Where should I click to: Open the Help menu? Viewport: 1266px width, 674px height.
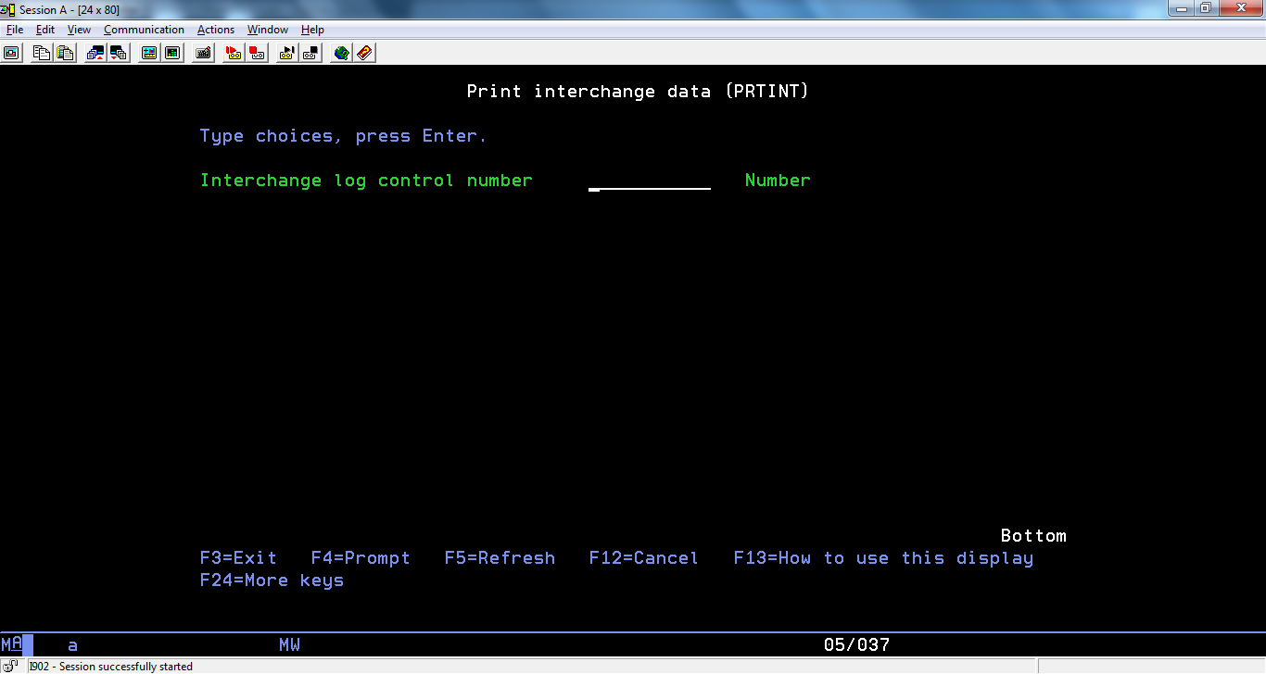tap(312, 30)
